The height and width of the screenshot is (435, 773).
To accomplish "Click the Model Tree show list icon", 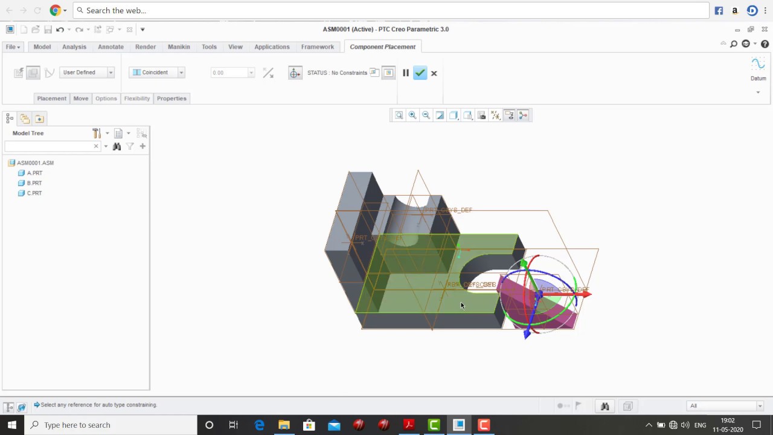I will 118,133.
